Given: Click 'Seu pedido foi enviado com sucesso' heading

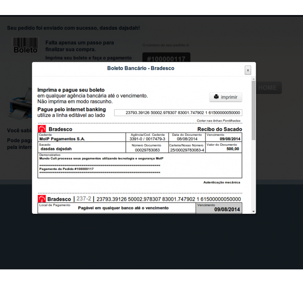Looking at the screenshot, I should coord(74,28).
